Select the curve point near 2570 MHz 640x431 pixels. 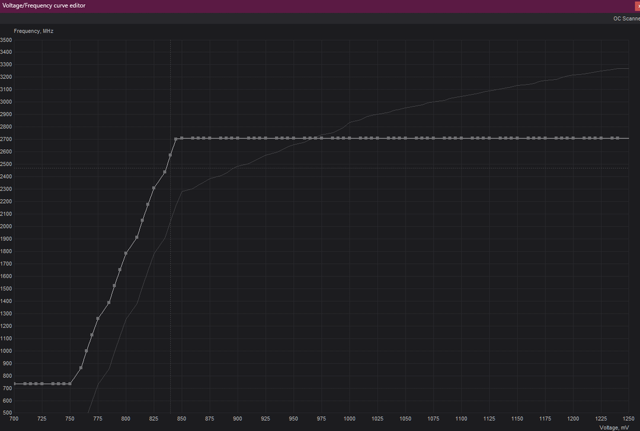[x=170, y=155]
